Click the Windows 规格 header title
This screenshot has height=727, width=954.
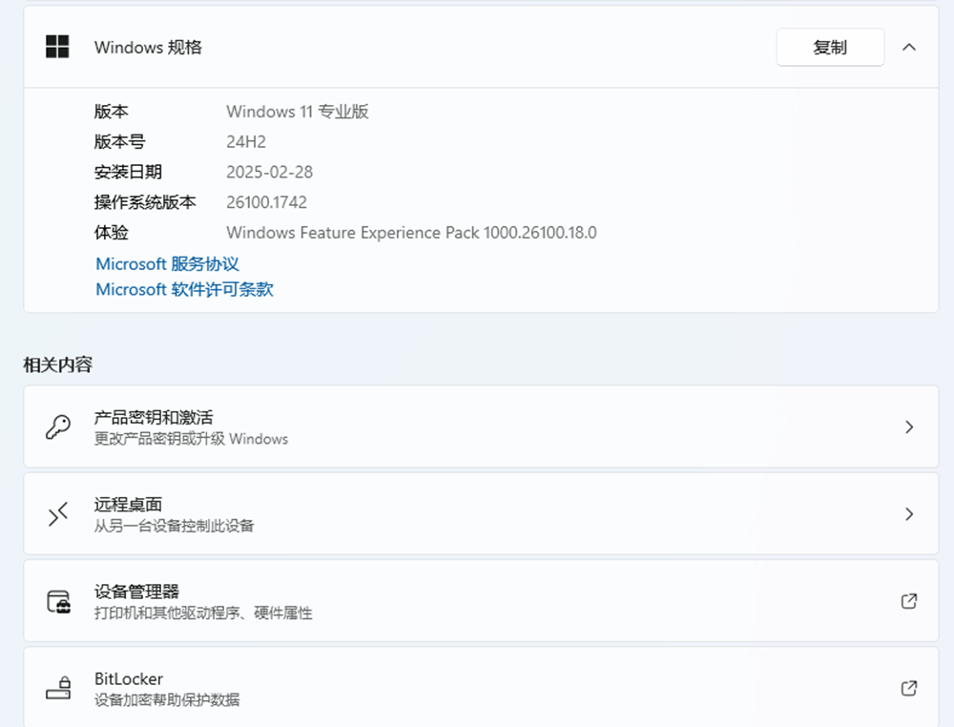pos(148,47)
